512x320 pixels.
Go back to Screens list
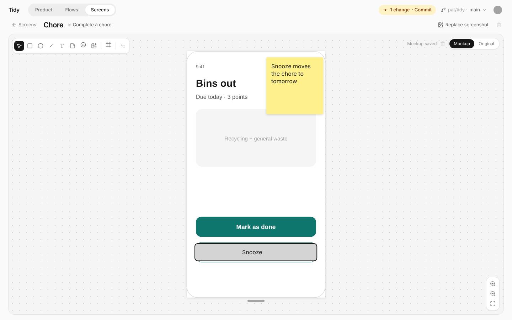(x=24, y=25)
